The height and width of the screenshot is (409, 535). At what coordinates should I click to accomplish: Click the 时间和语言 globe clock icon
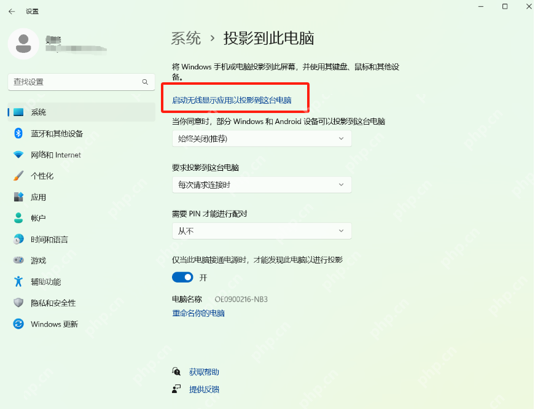pyautogui.click(x=18, y=239)
